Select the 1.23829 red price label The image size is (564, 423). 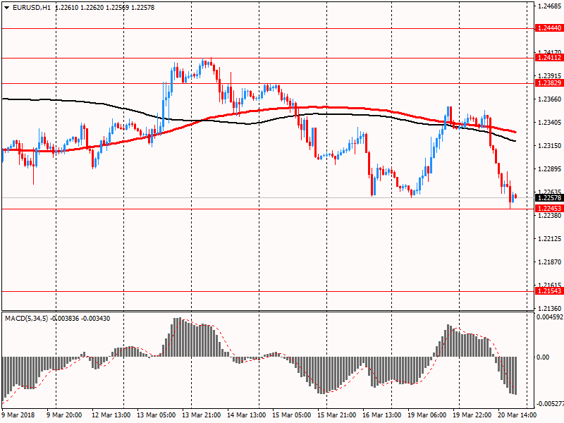click(x=548, y=83)
